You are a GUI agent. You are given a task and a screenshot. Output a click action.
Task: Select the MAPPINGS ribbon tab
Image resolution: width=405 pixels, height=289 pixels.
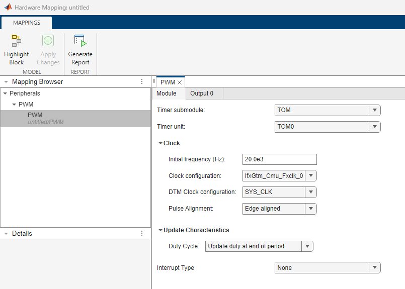[27, 23]
